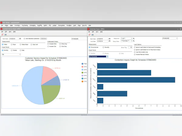The height and width of the screenshot is (136, 182).
Task: Open the Sales menu in main menu bar
Action: pyautogui.click(x=12, y=25)
